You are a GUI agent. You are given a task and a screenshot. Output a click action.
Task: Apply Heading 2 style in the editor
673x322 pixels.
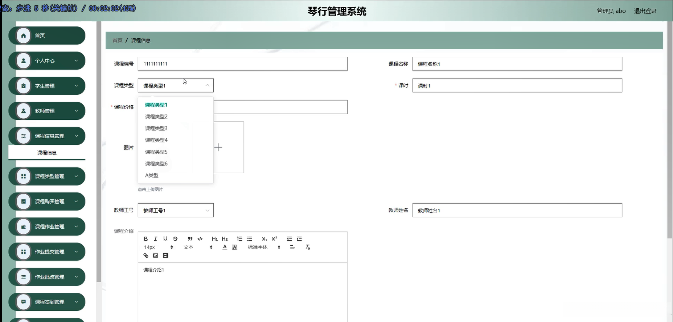[225, 239]
